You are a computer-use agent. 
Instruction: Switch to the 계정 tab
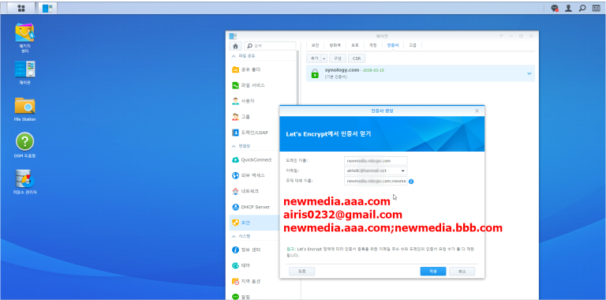[x=373, y=45]
